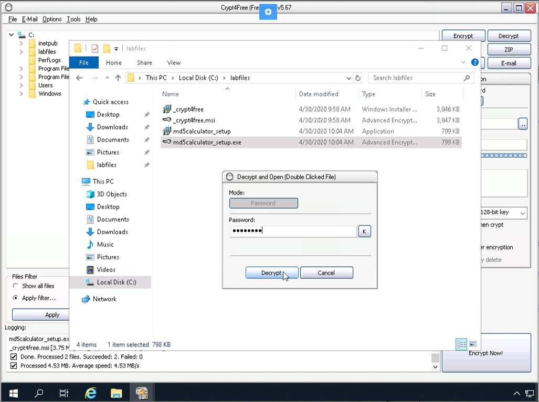Click the K keyfile button beside password

click(x=364, y=231)
